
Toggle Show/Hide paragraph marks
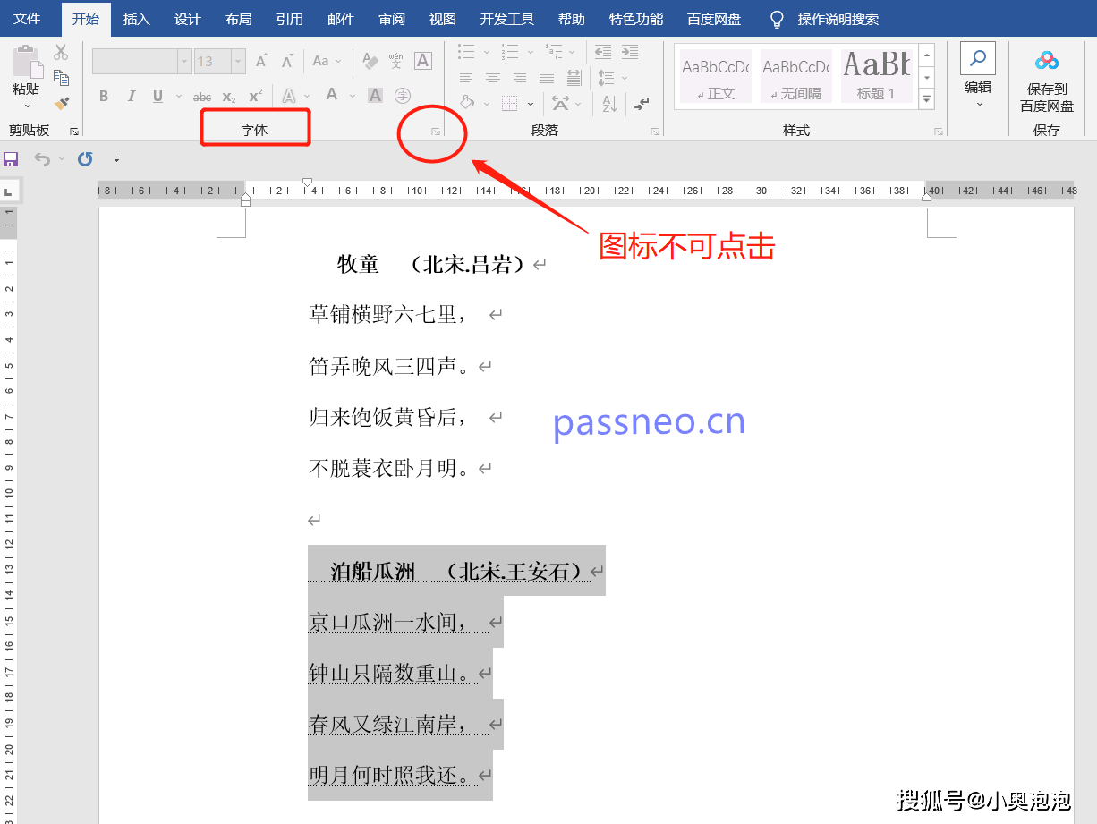pos(642,104)
